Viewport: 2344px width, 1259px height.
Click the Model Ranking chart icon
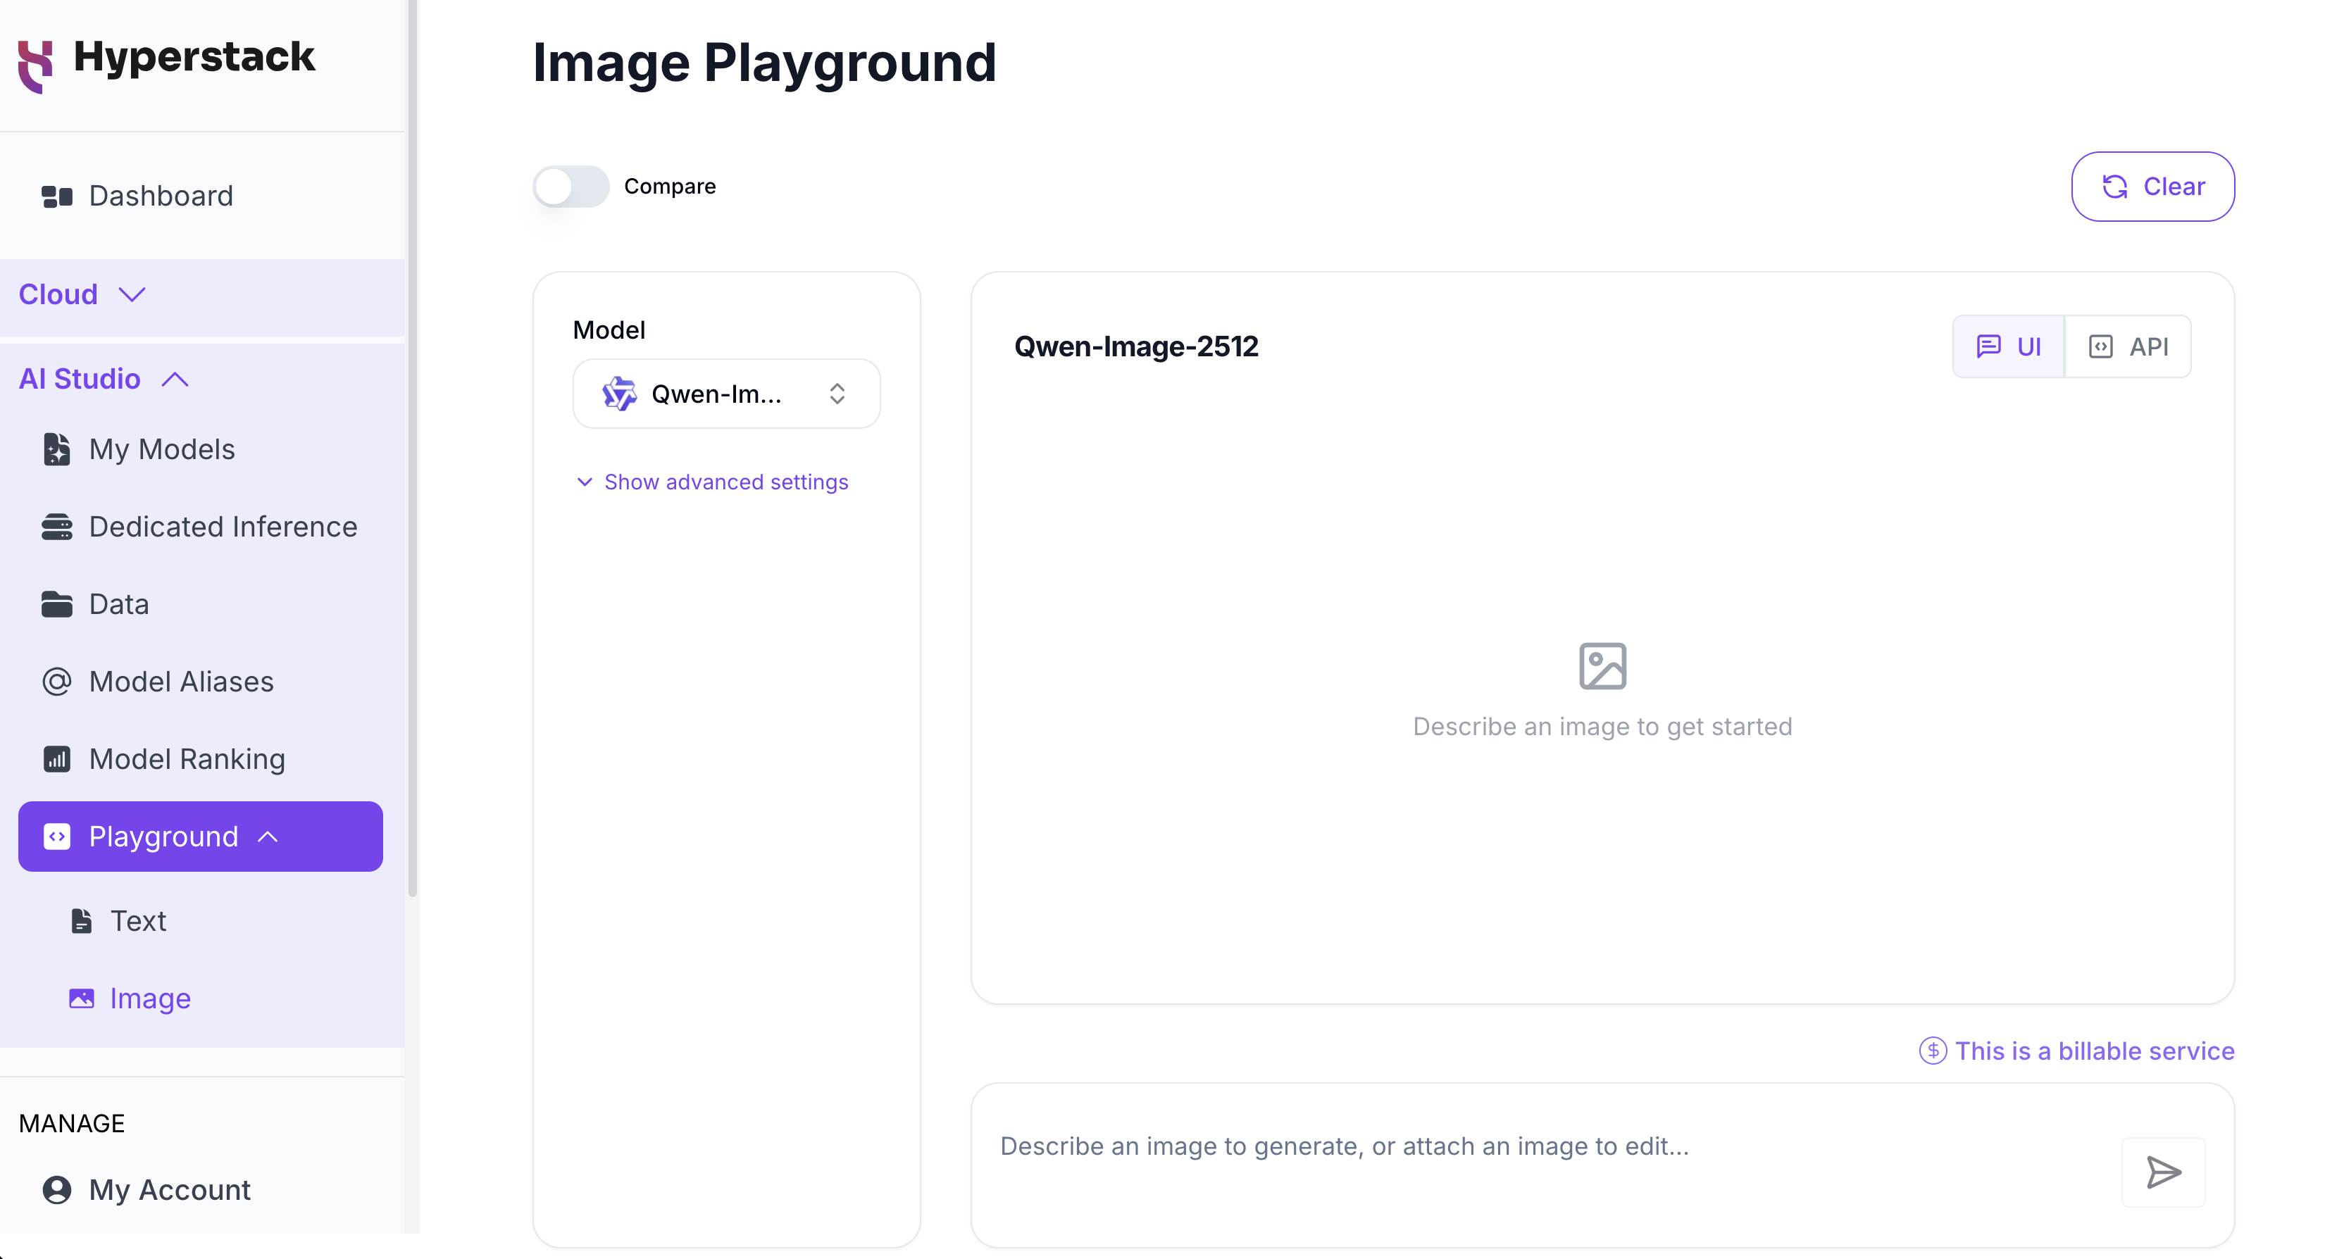[57, 758]
